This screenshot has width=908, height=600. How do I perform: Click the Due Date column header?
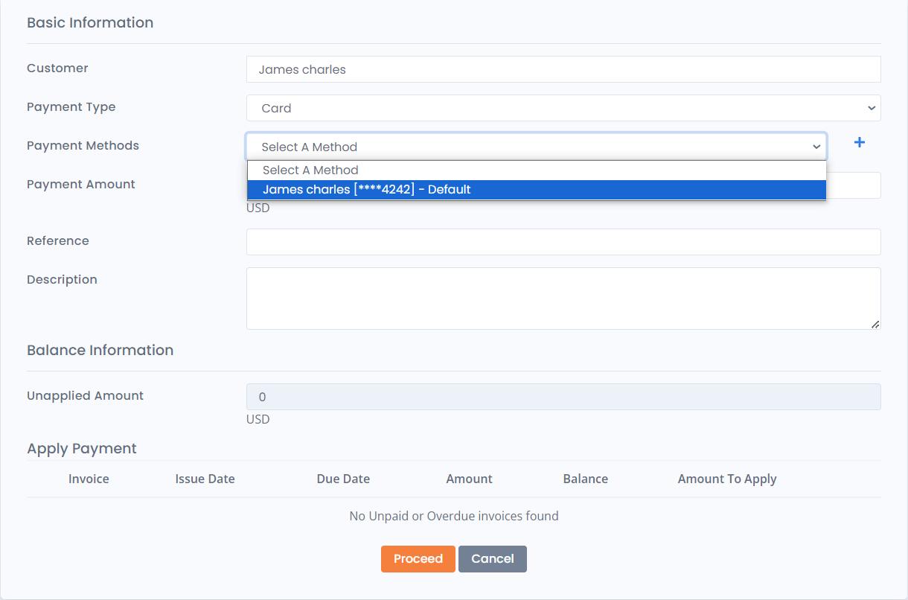[343, 479]
